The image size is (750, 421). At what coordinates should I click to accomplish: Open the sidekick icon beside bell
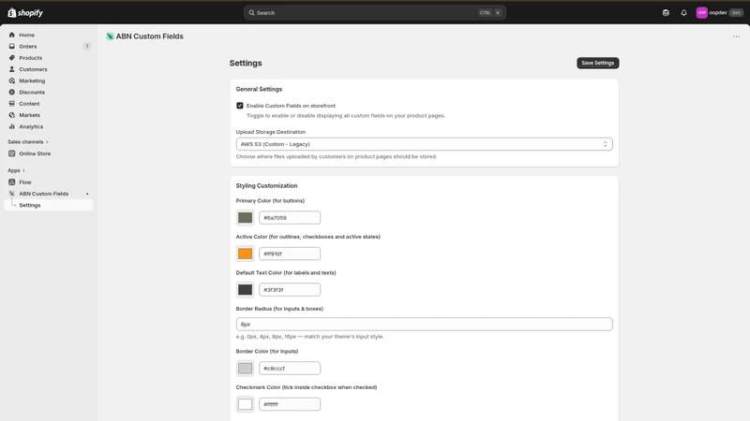click(666, 13)
